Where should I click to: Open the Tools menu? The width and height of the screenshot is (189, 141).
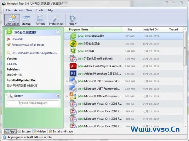pyautogui.click(x=39, y=10)
